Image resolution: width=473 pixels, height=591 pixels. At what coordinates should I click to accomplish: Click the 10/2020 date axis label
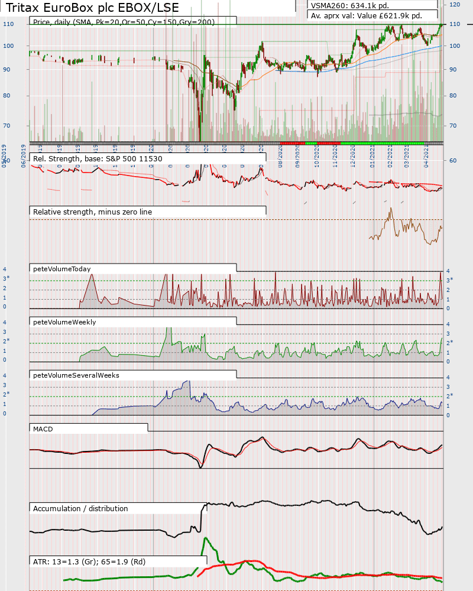point(316,157)
